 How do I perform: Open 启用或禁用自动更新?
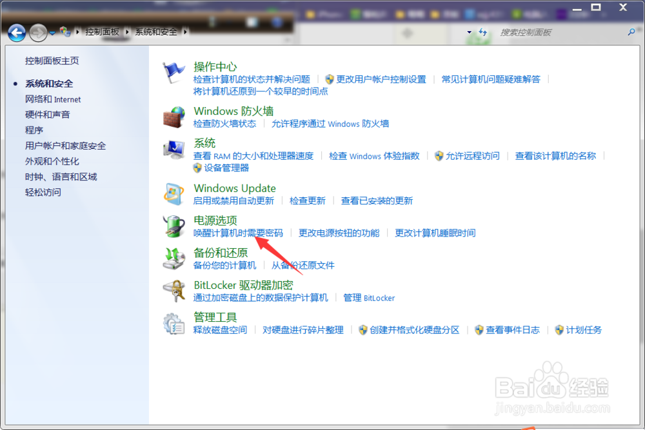pos(233,200)
